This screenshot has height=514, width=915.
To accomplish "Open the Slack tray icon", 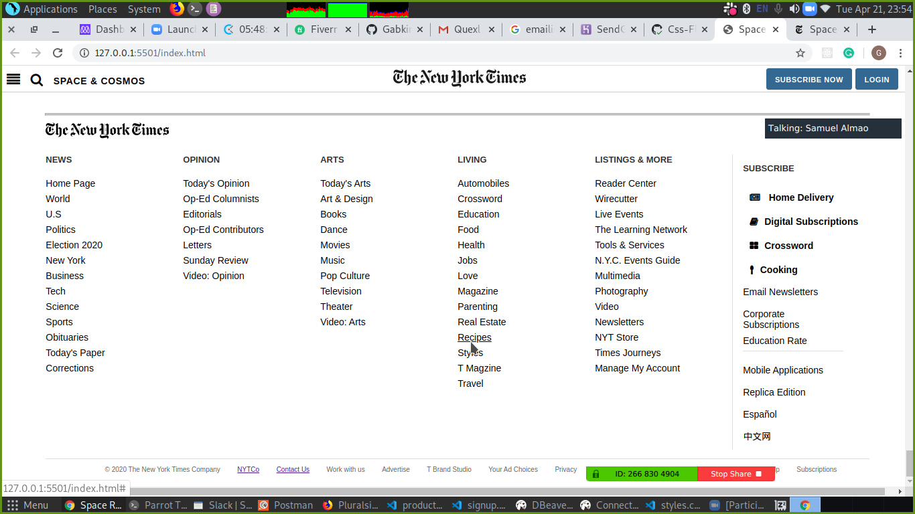I will click(730, 9).
